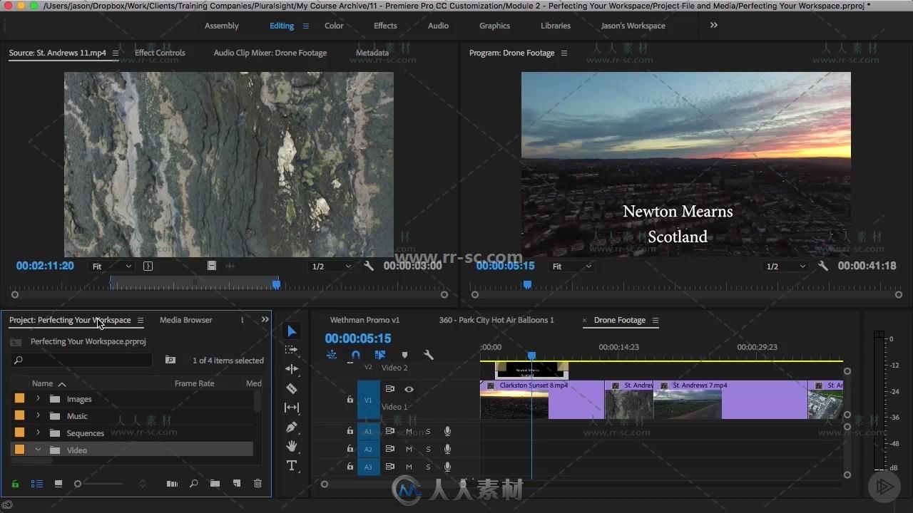Enable voice-over record on A1

coord(447,431)
